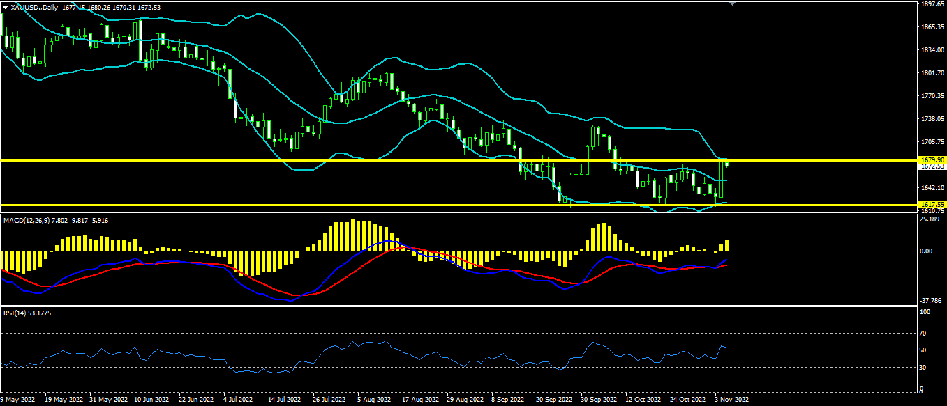This screenshot has width=947, height=406.
Task: Click the divider between price chart and MACD
Action: pos(461,214)
